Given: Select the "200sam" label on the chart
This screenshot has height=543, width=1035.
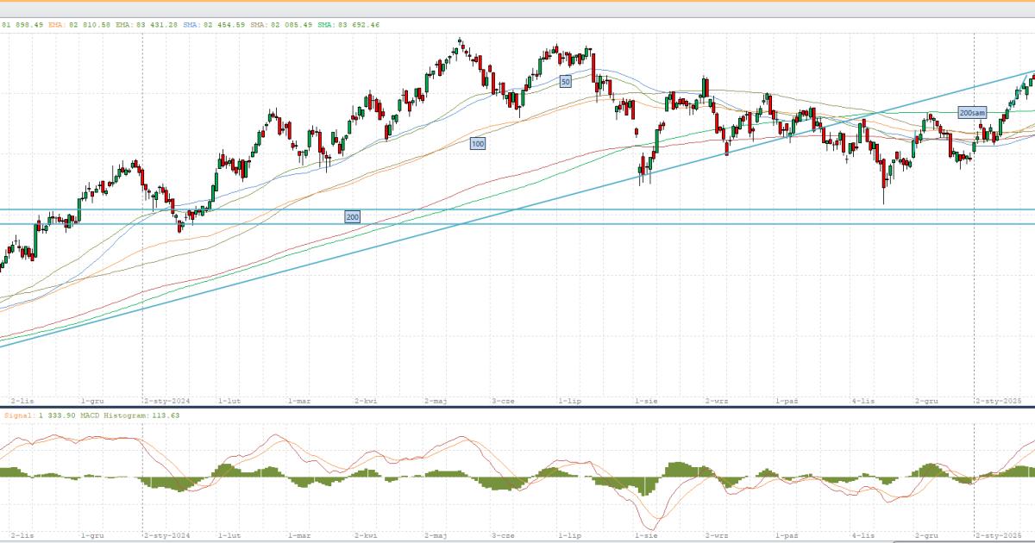Looking at the screenshot, I should (972, 113).
